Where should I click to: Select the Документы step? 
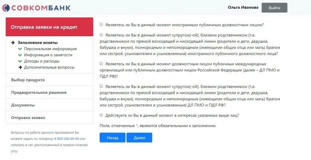pos(50,105)
